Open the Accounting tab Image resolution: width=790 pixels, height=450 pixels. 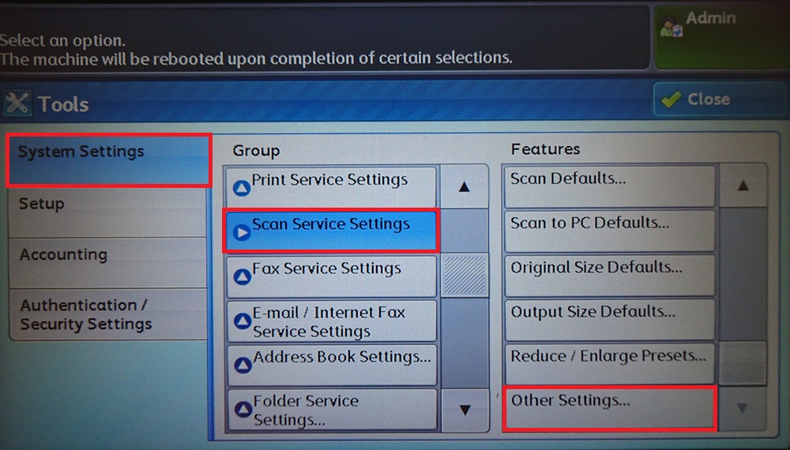coord(107,262)
